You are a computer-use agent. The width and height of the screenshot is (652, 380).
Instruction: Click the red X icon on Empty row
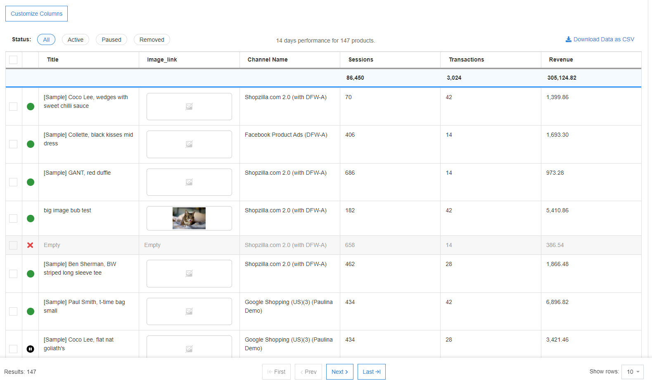[x=30, y=245]
